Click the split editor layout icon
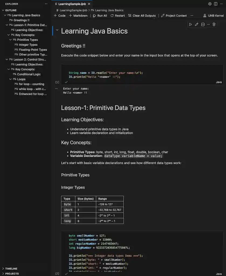226x276 pixels. click(216, 4)
